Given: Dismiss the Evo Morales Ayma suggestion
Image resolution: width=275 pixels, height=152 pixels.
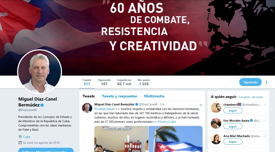Looking at the screenshot, I should pos(265,120).
